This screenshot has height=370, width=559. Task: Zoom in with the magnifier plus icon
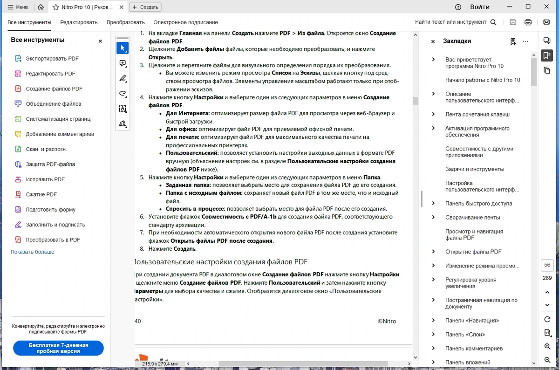(x=547, y=347)
